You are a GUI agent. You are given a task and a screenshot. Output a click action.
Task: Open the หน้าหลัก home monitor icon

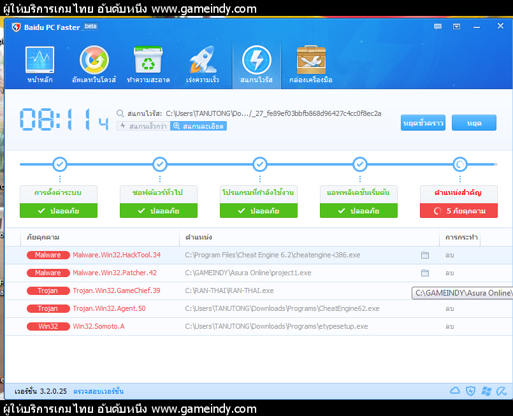[40, 60]
